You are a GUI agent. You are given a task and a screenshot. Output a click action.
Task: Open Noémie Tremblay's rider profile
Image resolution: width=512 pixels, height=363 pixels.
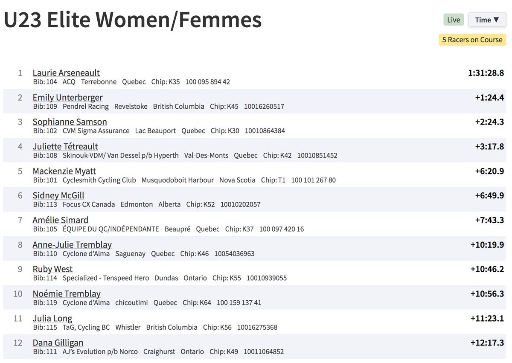tap(66, 294)
